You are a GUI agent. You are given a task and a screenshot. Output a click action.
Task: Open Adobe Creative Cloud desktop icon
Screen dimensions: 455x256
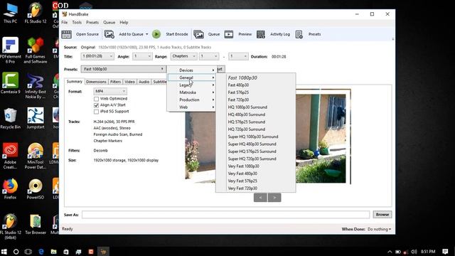click(11, 156)
